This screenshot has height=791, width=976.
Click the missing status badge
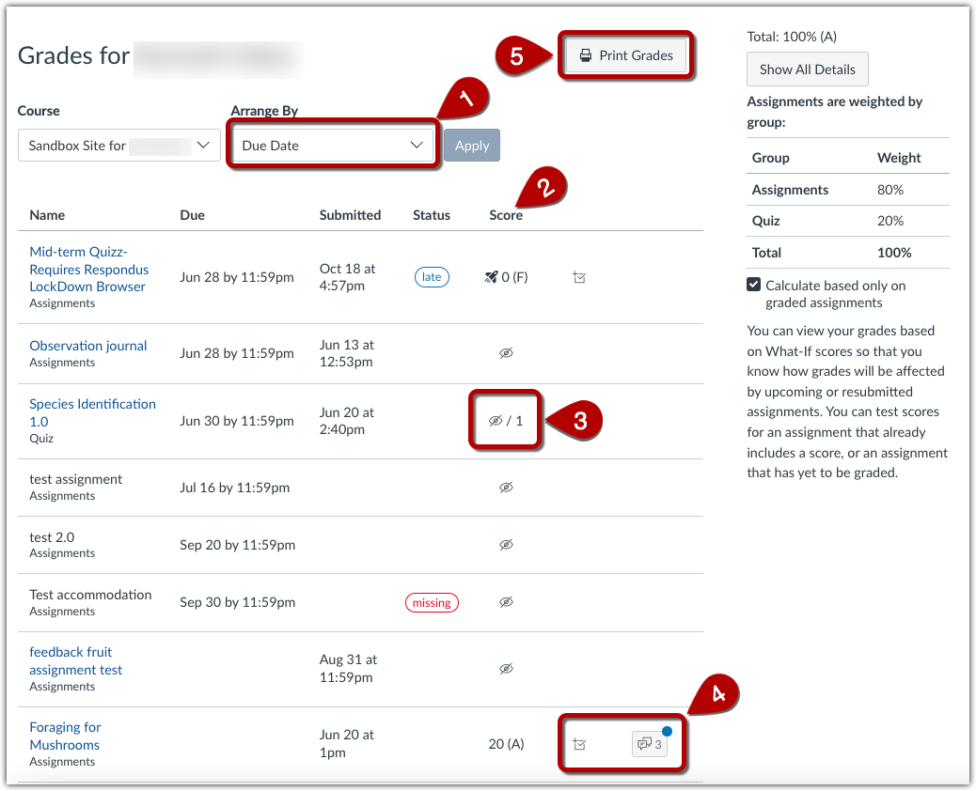point(432,602)
